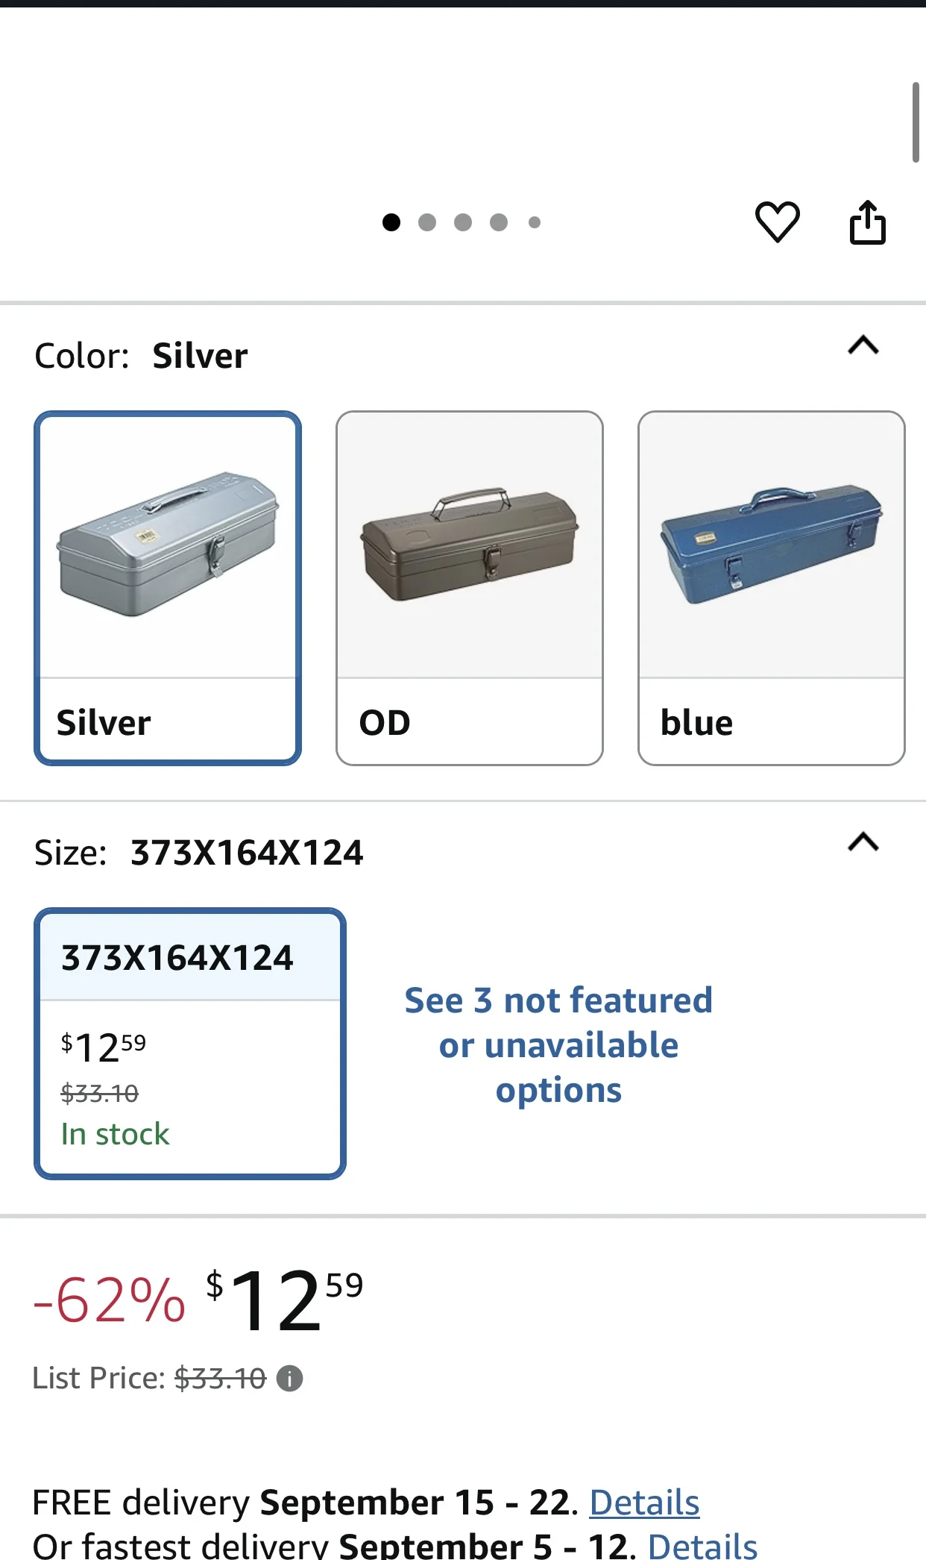Open List Price info icon
The height and width of the screenshot is (1560, 926).
[289, 1378]
